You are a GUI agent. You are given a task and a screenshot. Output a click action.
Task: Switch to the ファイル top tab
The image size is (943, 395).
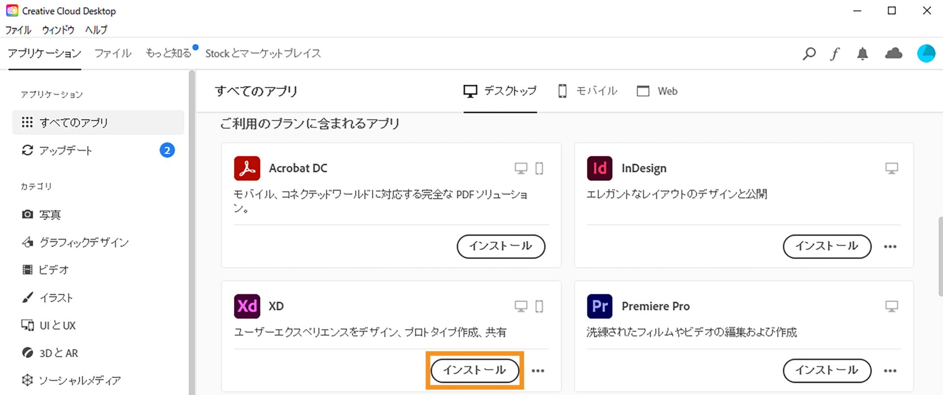[113, 53]
